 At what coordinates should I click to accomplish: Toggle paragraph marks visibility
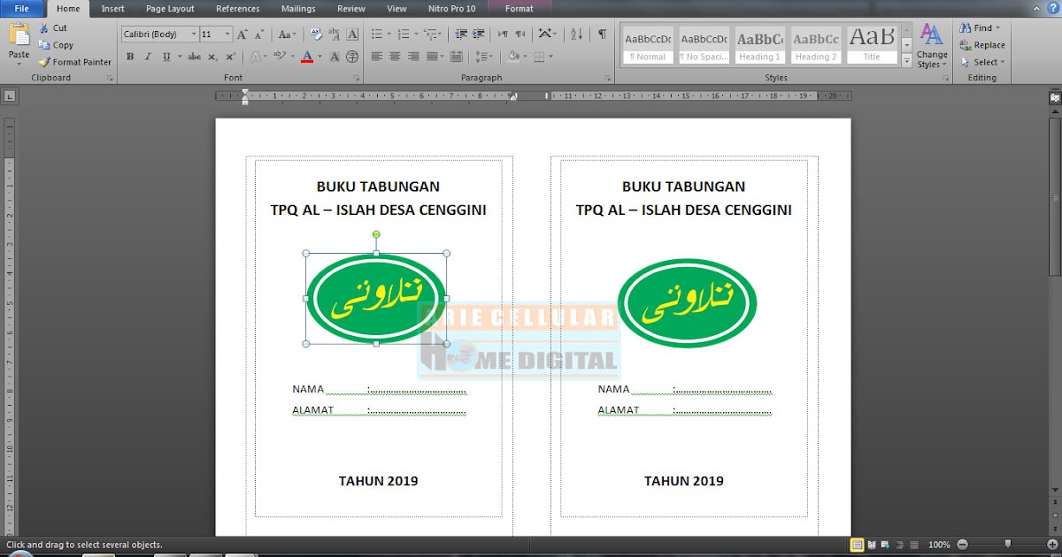(x=601, y=34)
